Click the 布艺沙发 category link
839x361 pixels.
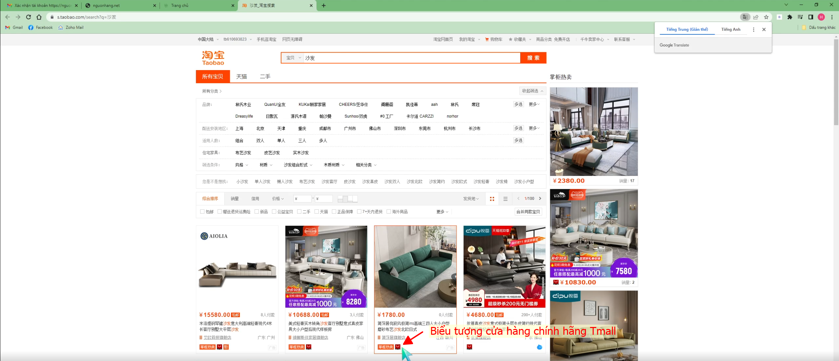tap(243, 153)
